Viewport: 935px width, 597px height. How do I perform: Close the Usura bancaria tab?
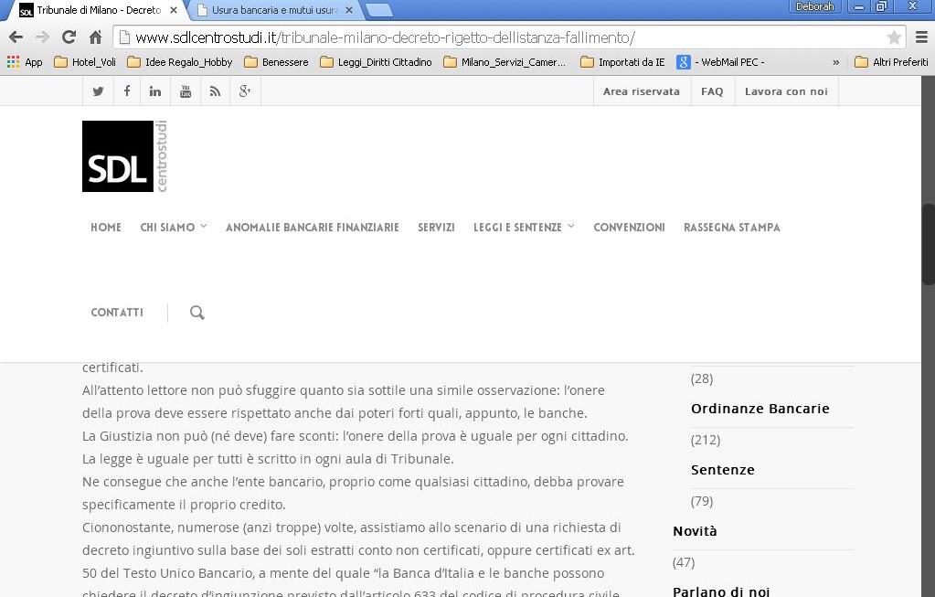[349, 10]
